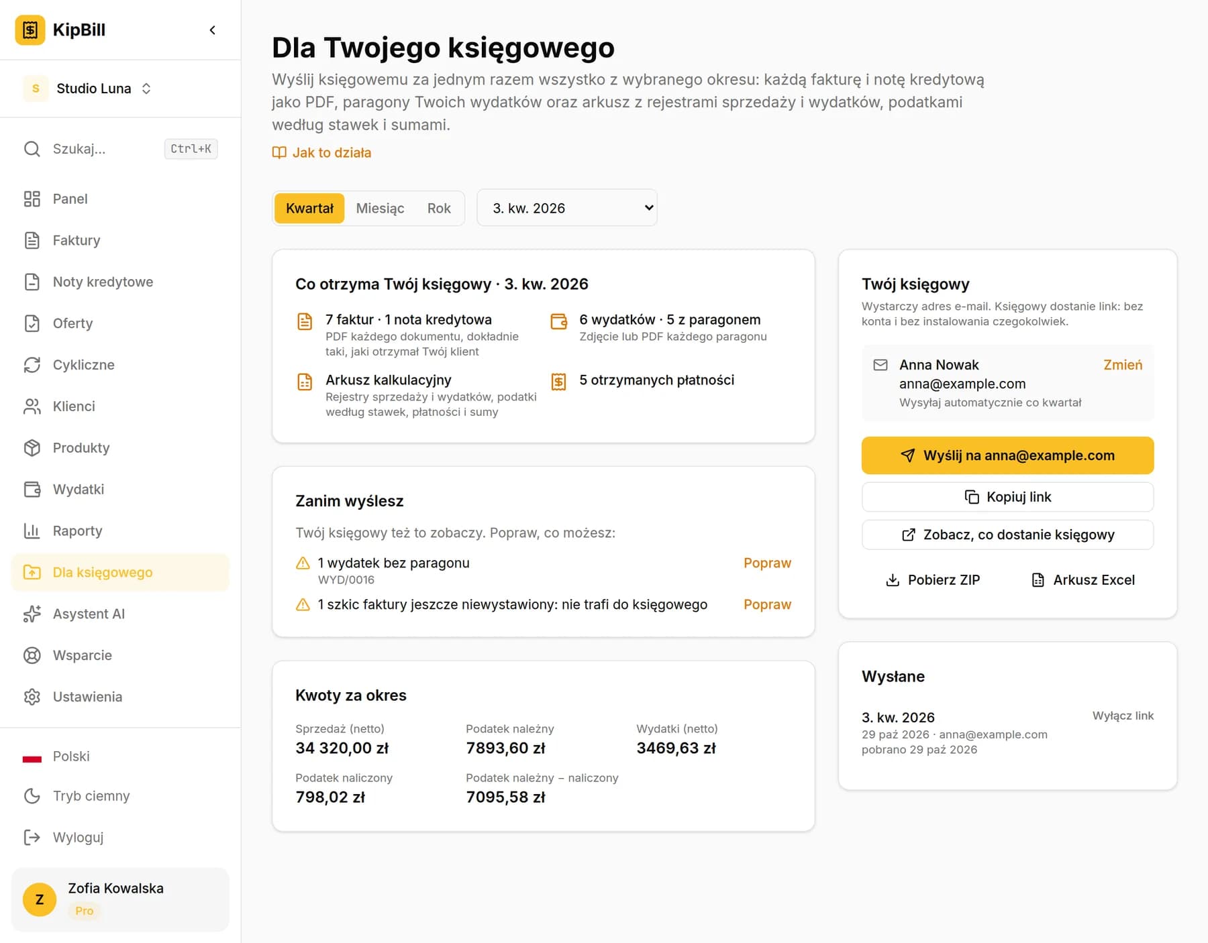This screenshot has height=943, width=1208.
Task: Switch period to Rok
Action: coord(439,209)
